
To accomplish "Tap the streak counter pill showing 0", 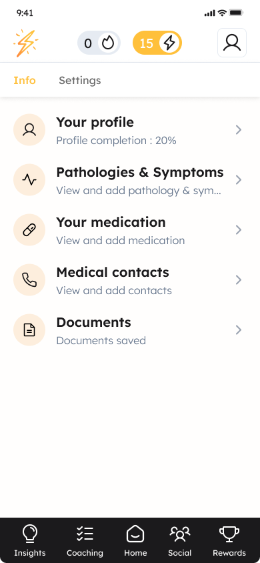I will point(99,43).
